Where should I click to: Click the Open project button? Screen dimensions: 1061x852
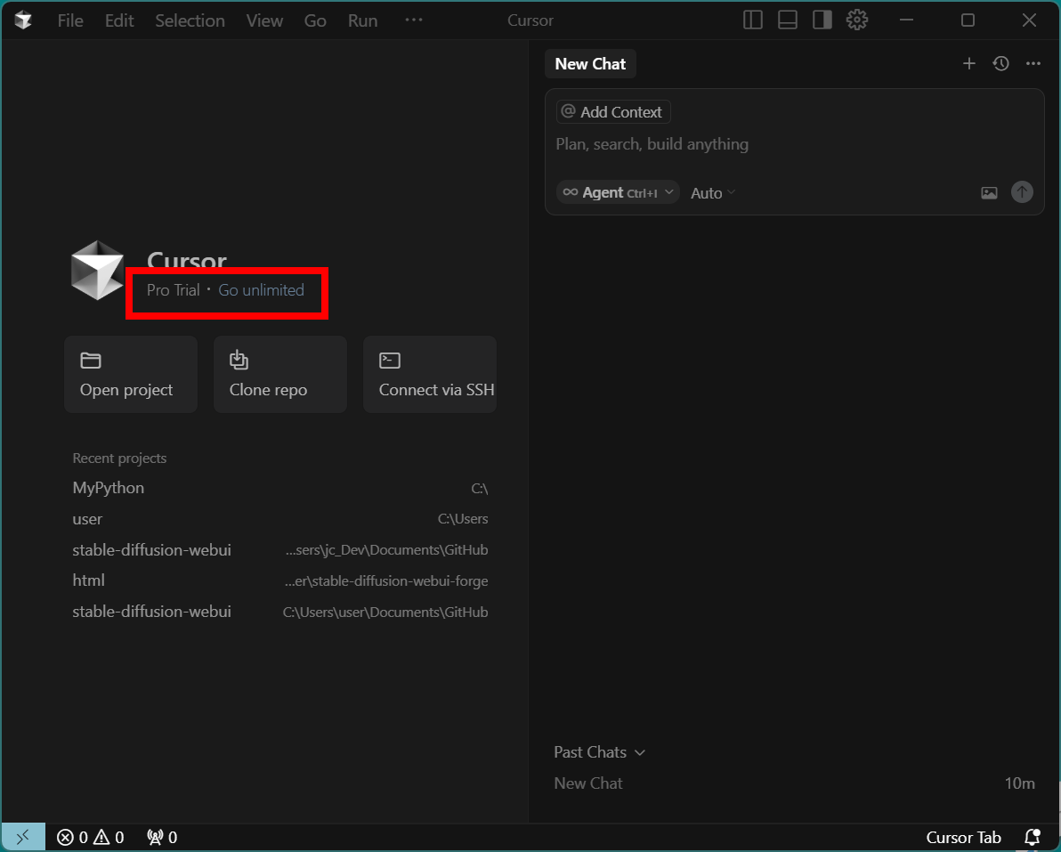pos(131,374)
